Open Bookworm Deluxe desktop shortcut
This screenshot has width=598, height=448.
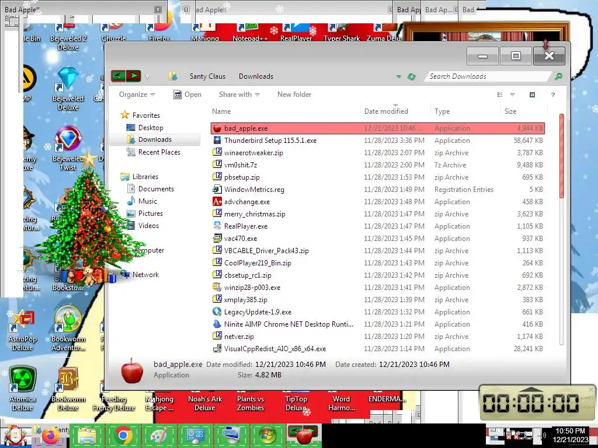[x=68, y=389]
